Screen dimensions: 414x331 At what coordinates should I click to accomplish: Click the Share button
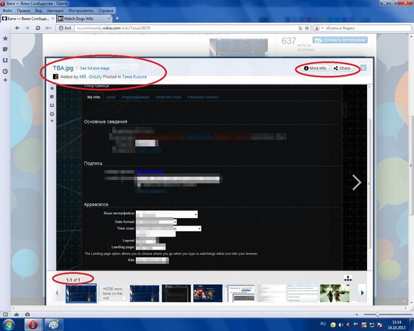pyautogui.click(x=342, y=68)
